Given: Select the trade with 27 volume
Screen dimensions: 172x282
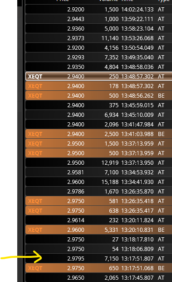Looking at the screenshot, I should [x=98, y=240].
